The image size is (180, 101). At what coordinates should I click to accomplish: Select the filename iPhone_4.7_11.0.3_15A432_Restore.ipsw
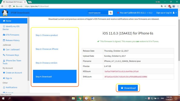click(x=122, y=61)
